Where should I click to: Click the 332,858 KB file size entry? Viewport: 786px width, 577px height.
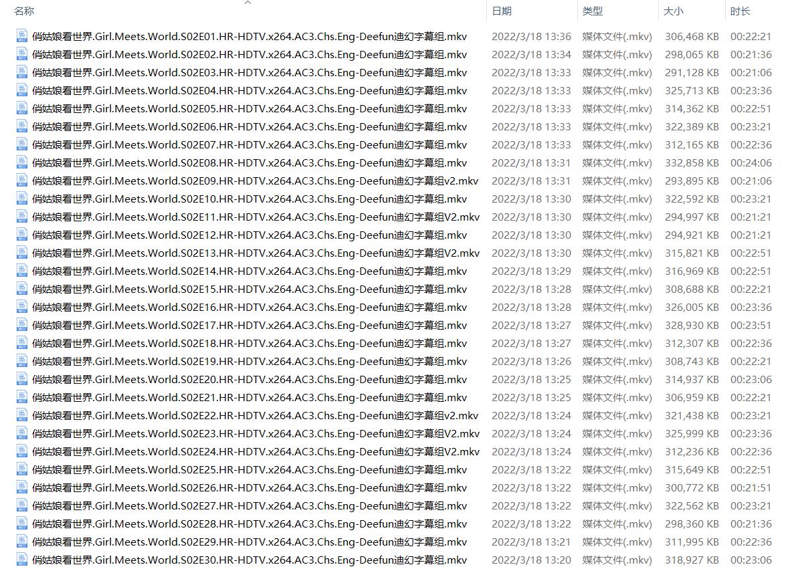(692, 163)
